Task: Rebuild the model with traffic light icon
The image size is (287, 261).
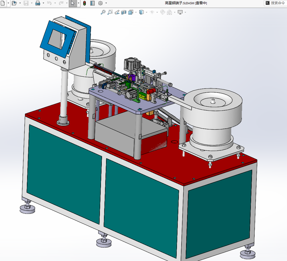Action: 84,3
